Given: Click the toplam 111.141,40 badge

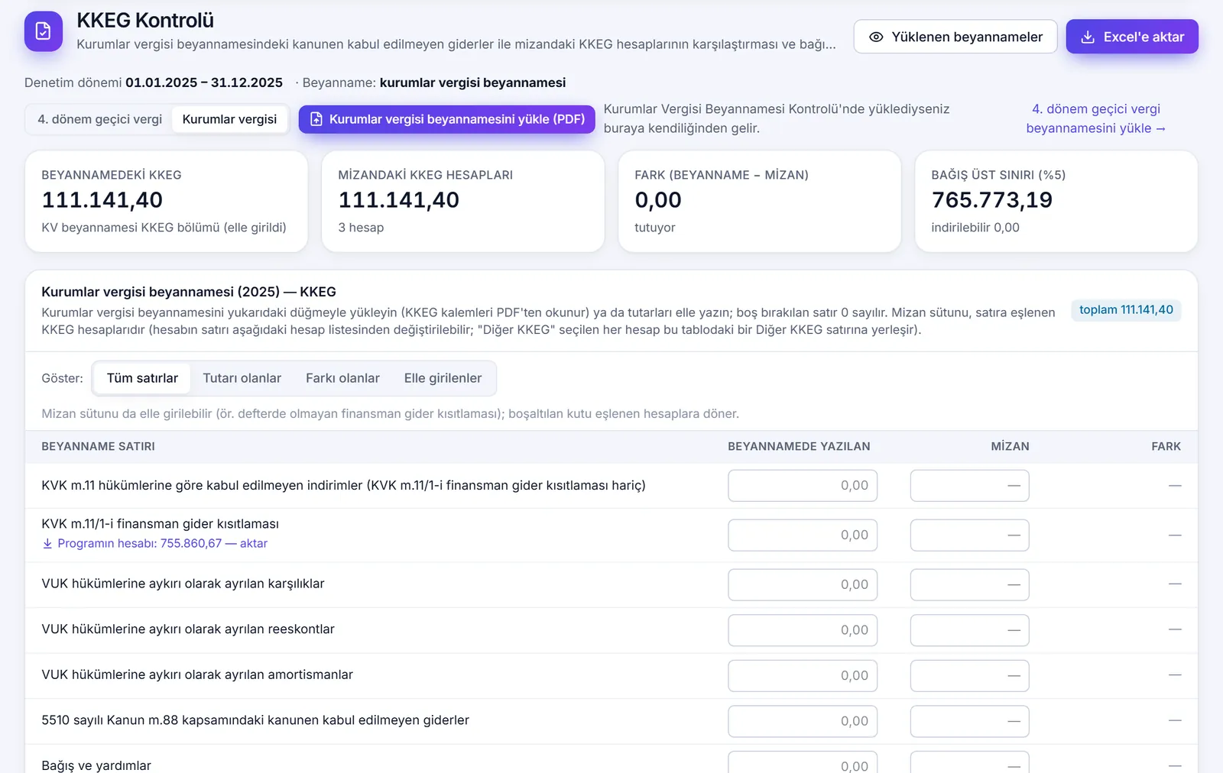Looking at the screenshot, I should click(x=1126, y=310).
